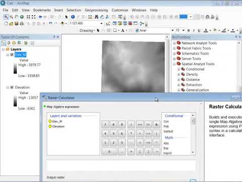Open the Editor toolbar icon
Screen dimensions: 242x182
[x=108, y=24]
